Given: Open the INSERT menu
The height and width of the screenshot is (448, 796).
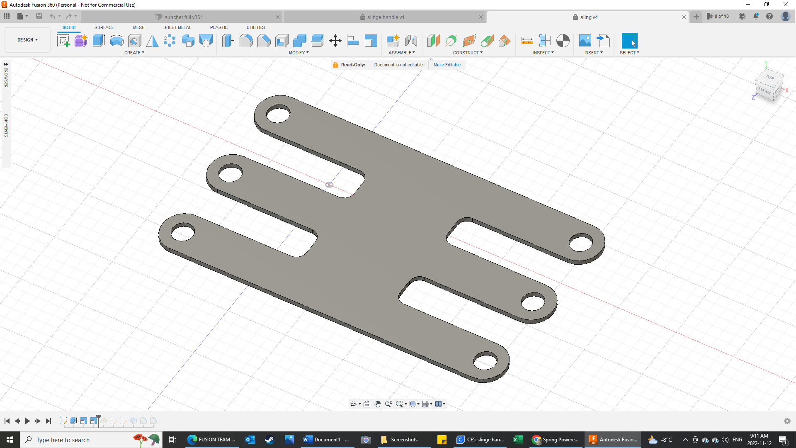Looking at the screenshot, I should (x=593, y=52).
